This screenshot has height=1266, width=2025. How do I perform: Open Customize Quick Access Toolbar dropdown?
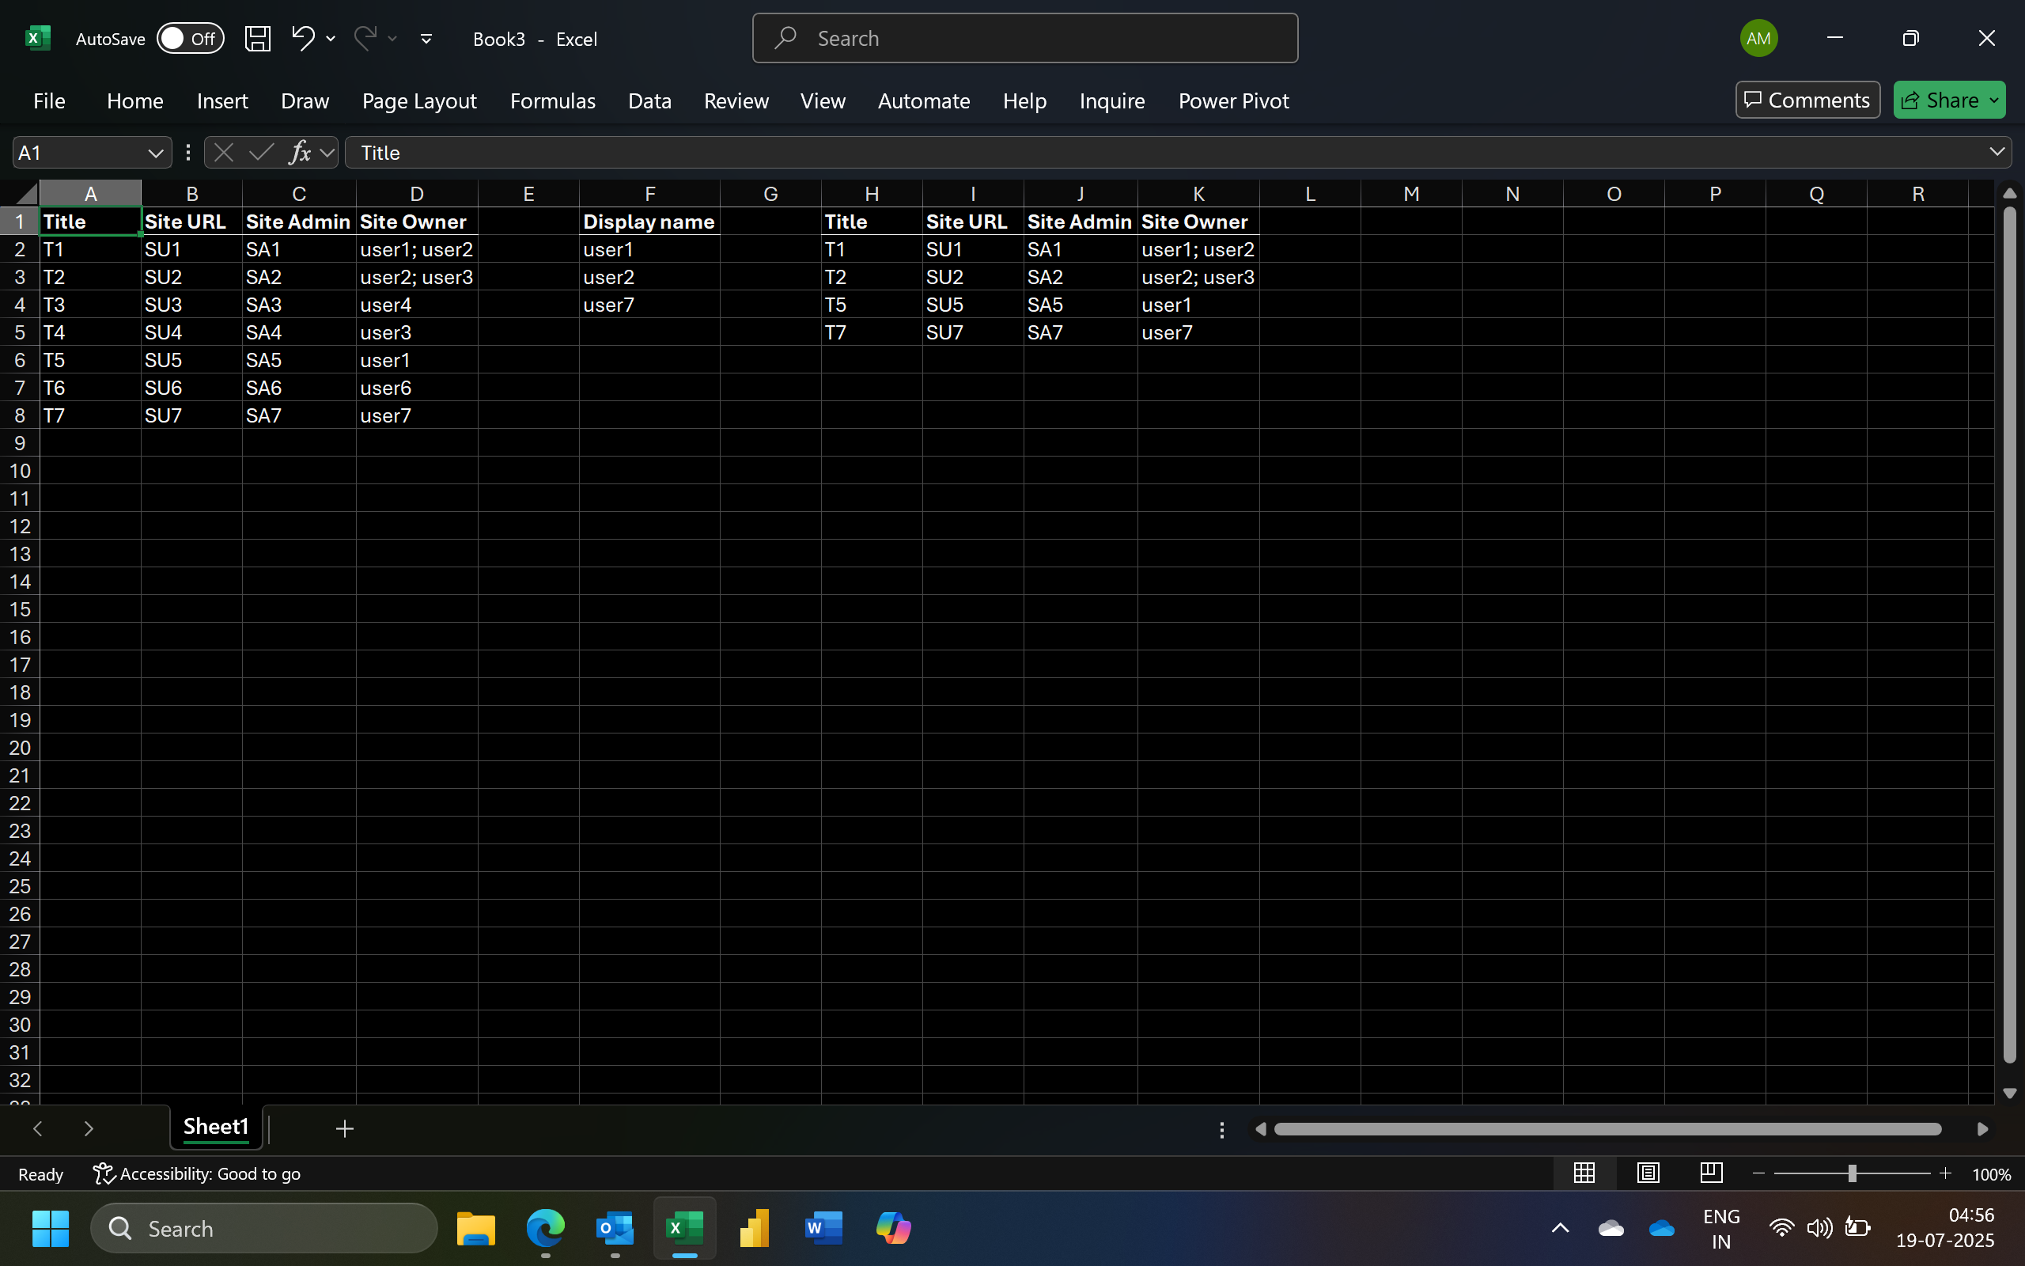coord(426,39)
